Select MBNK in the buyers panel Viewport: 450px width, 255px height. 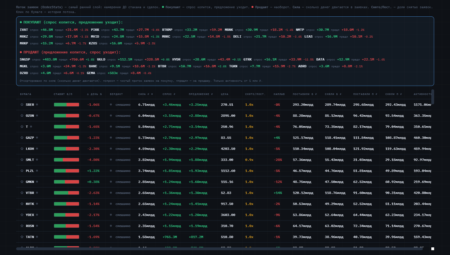[229, 30]
